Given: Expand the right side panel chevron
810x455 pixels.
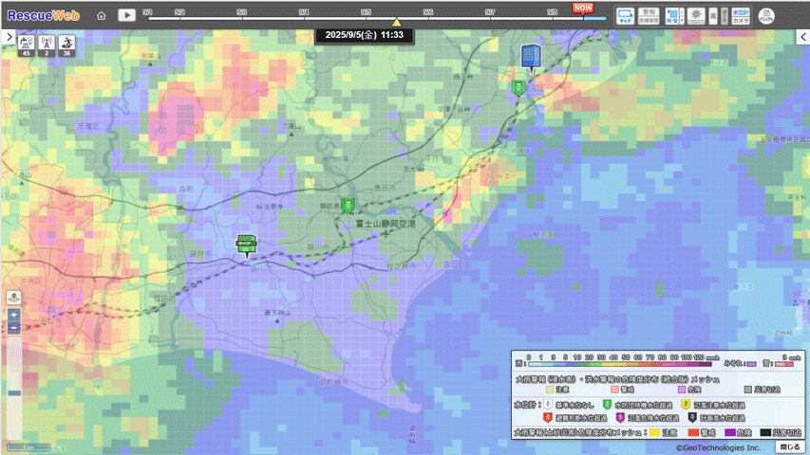Looking at the screenshot, I should (802, 36).
